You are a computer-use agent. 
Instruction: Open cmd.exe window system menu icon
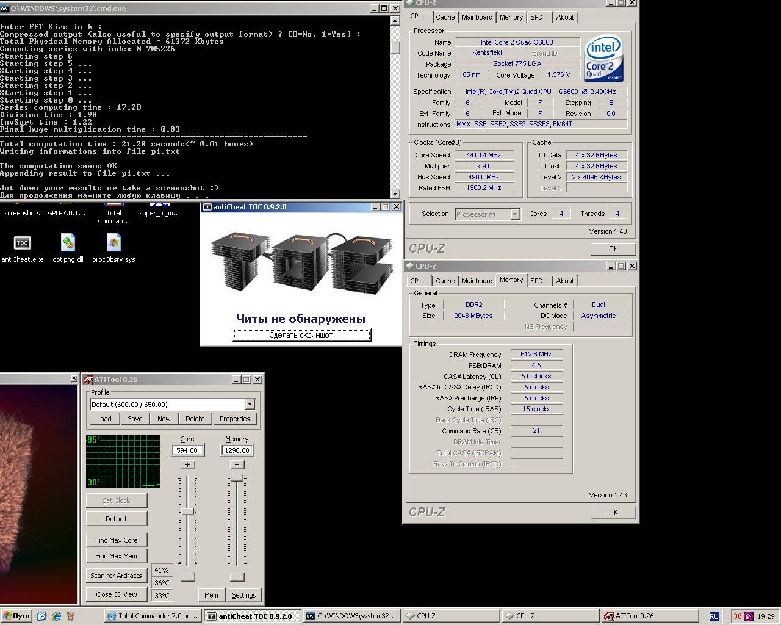(x=5, y=9)
